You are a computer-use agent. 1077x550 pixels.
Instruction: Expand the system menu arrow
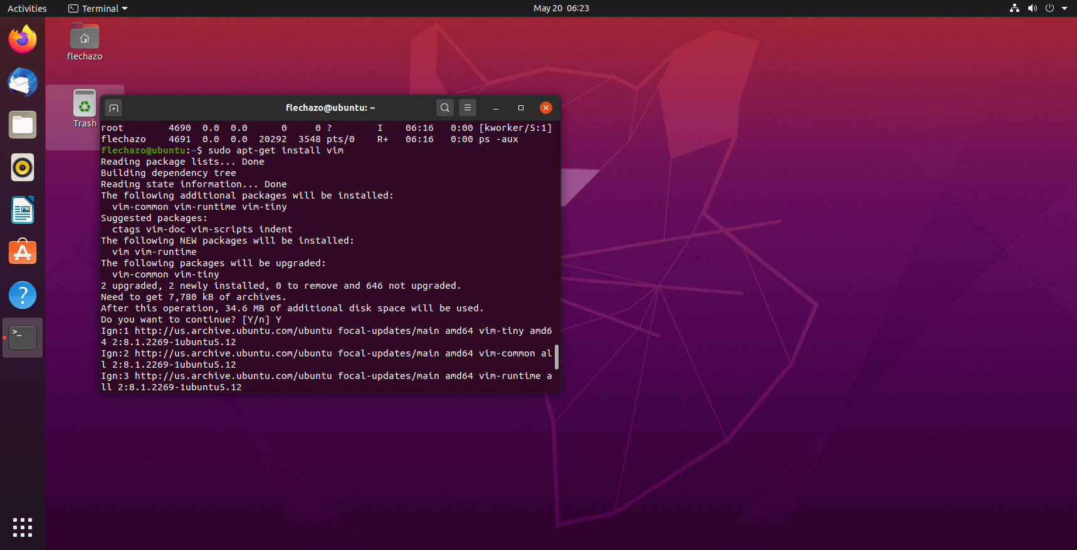1064,8
